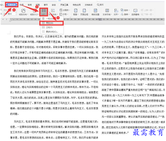Switch to the 页面布局 tab
This screenshot has height=141, width=166.
[11, 5]
